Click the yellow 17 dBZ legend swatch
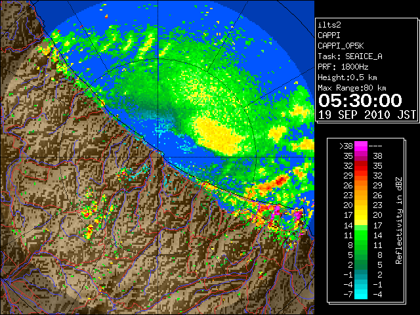 click(361, 215)
